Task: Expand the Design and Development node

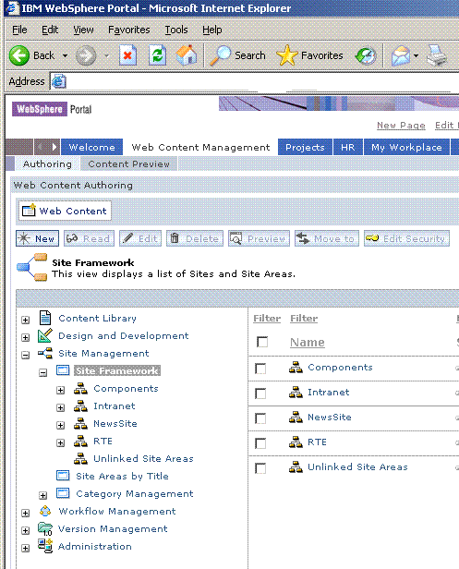Action: pos(25,337)
